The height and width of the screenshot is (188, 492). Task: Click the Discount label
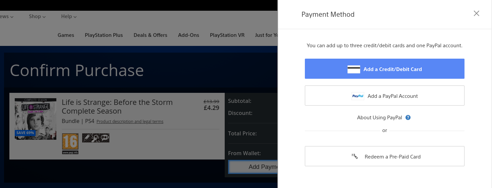240,113
